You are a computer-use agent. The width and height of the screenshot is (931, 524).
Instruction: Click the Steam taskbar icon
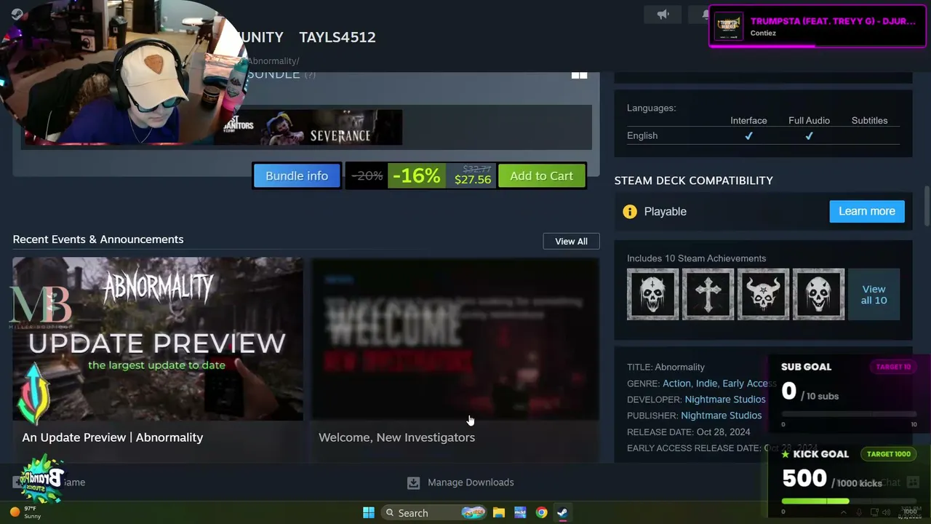tap(562, 512)
